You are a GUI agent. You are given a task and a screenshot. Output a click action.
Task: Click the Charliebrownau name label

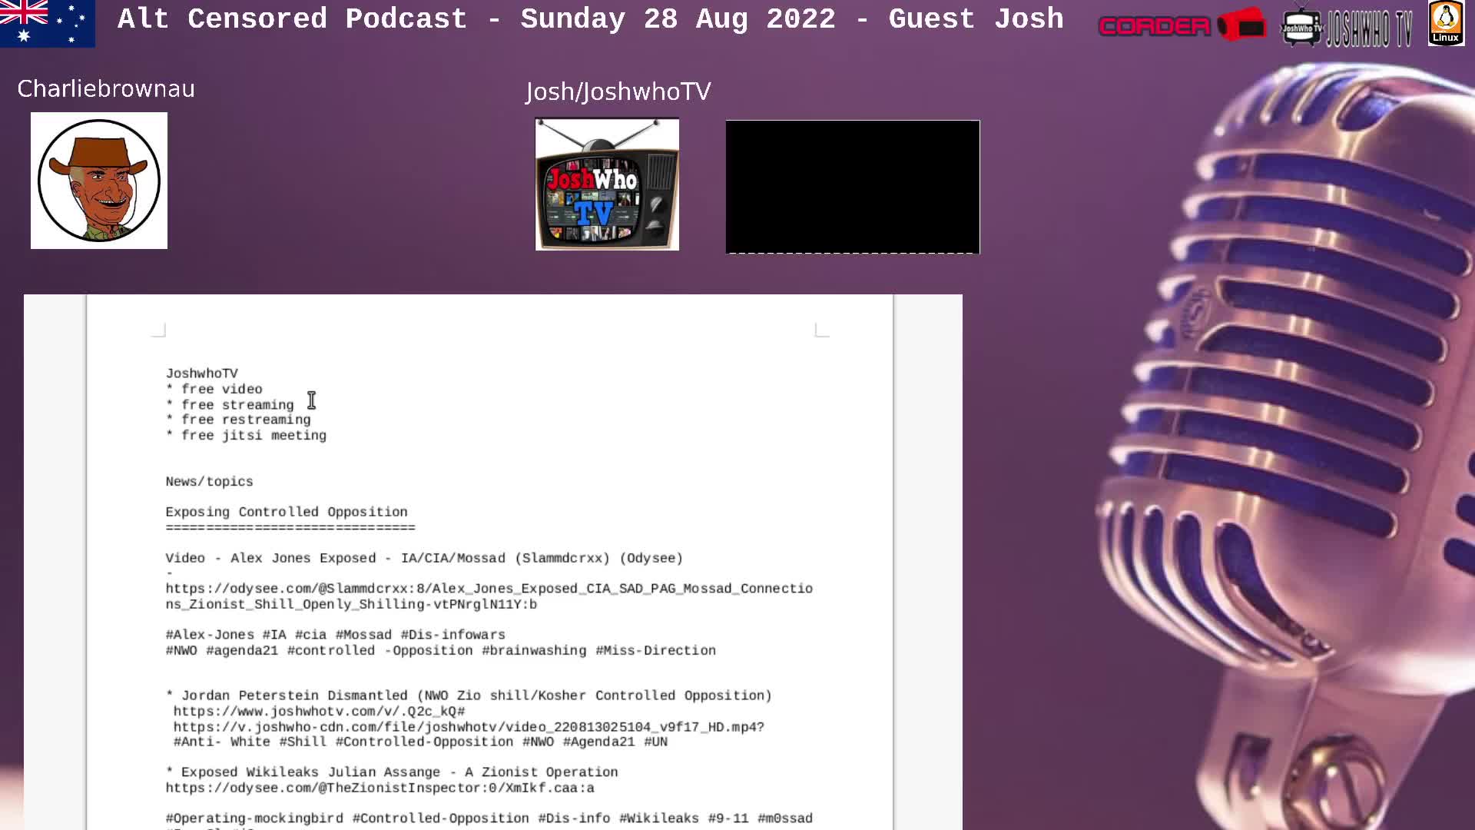pyautogui.click(x=106, y=89)
